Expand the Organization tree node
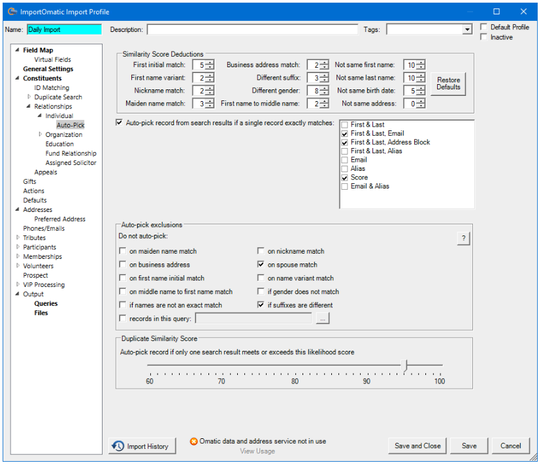The image size is (541, 465). click(x=40, y=134)
